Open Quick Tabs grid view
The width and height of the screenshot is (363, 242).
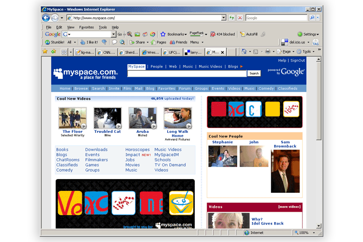pos(64,52)
